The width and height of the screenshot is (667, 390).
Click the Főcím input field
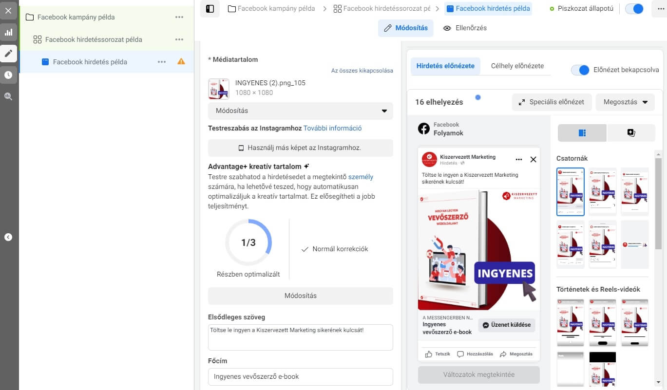pos(301,377)
